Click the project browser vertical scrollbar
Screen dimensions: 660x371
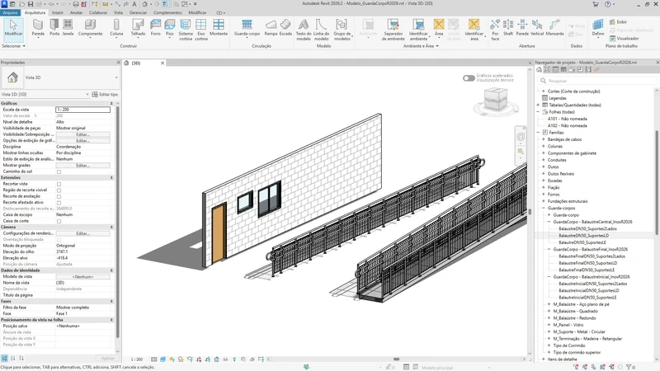click(657, 182)
